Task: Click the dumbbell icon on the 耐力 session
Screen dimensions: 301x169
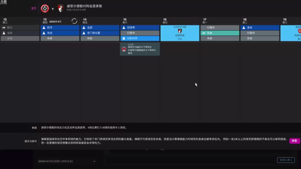Action: (x=4, y=27)
